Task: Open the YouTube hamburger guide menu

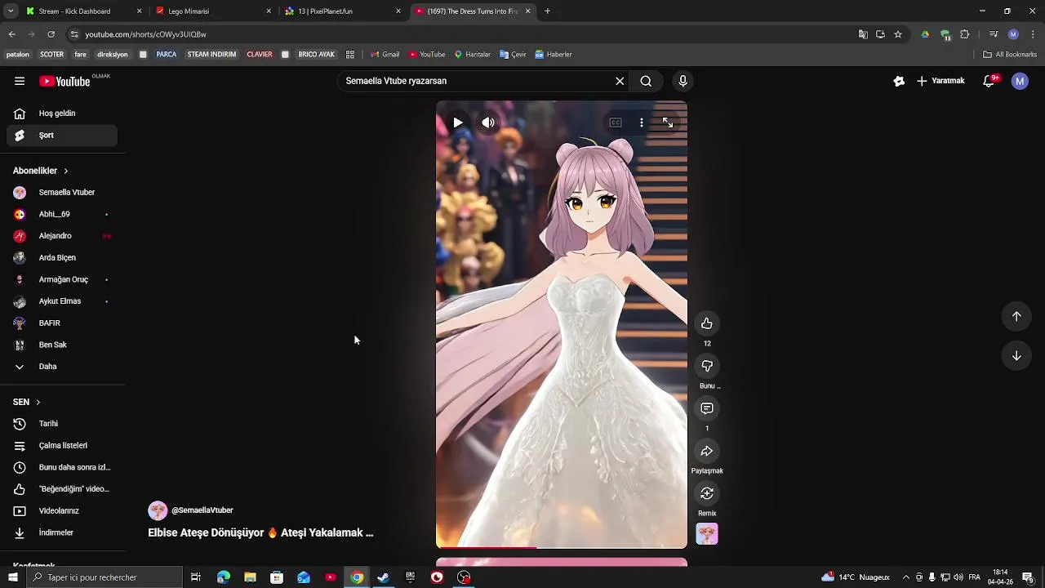Action: [20, 81]
